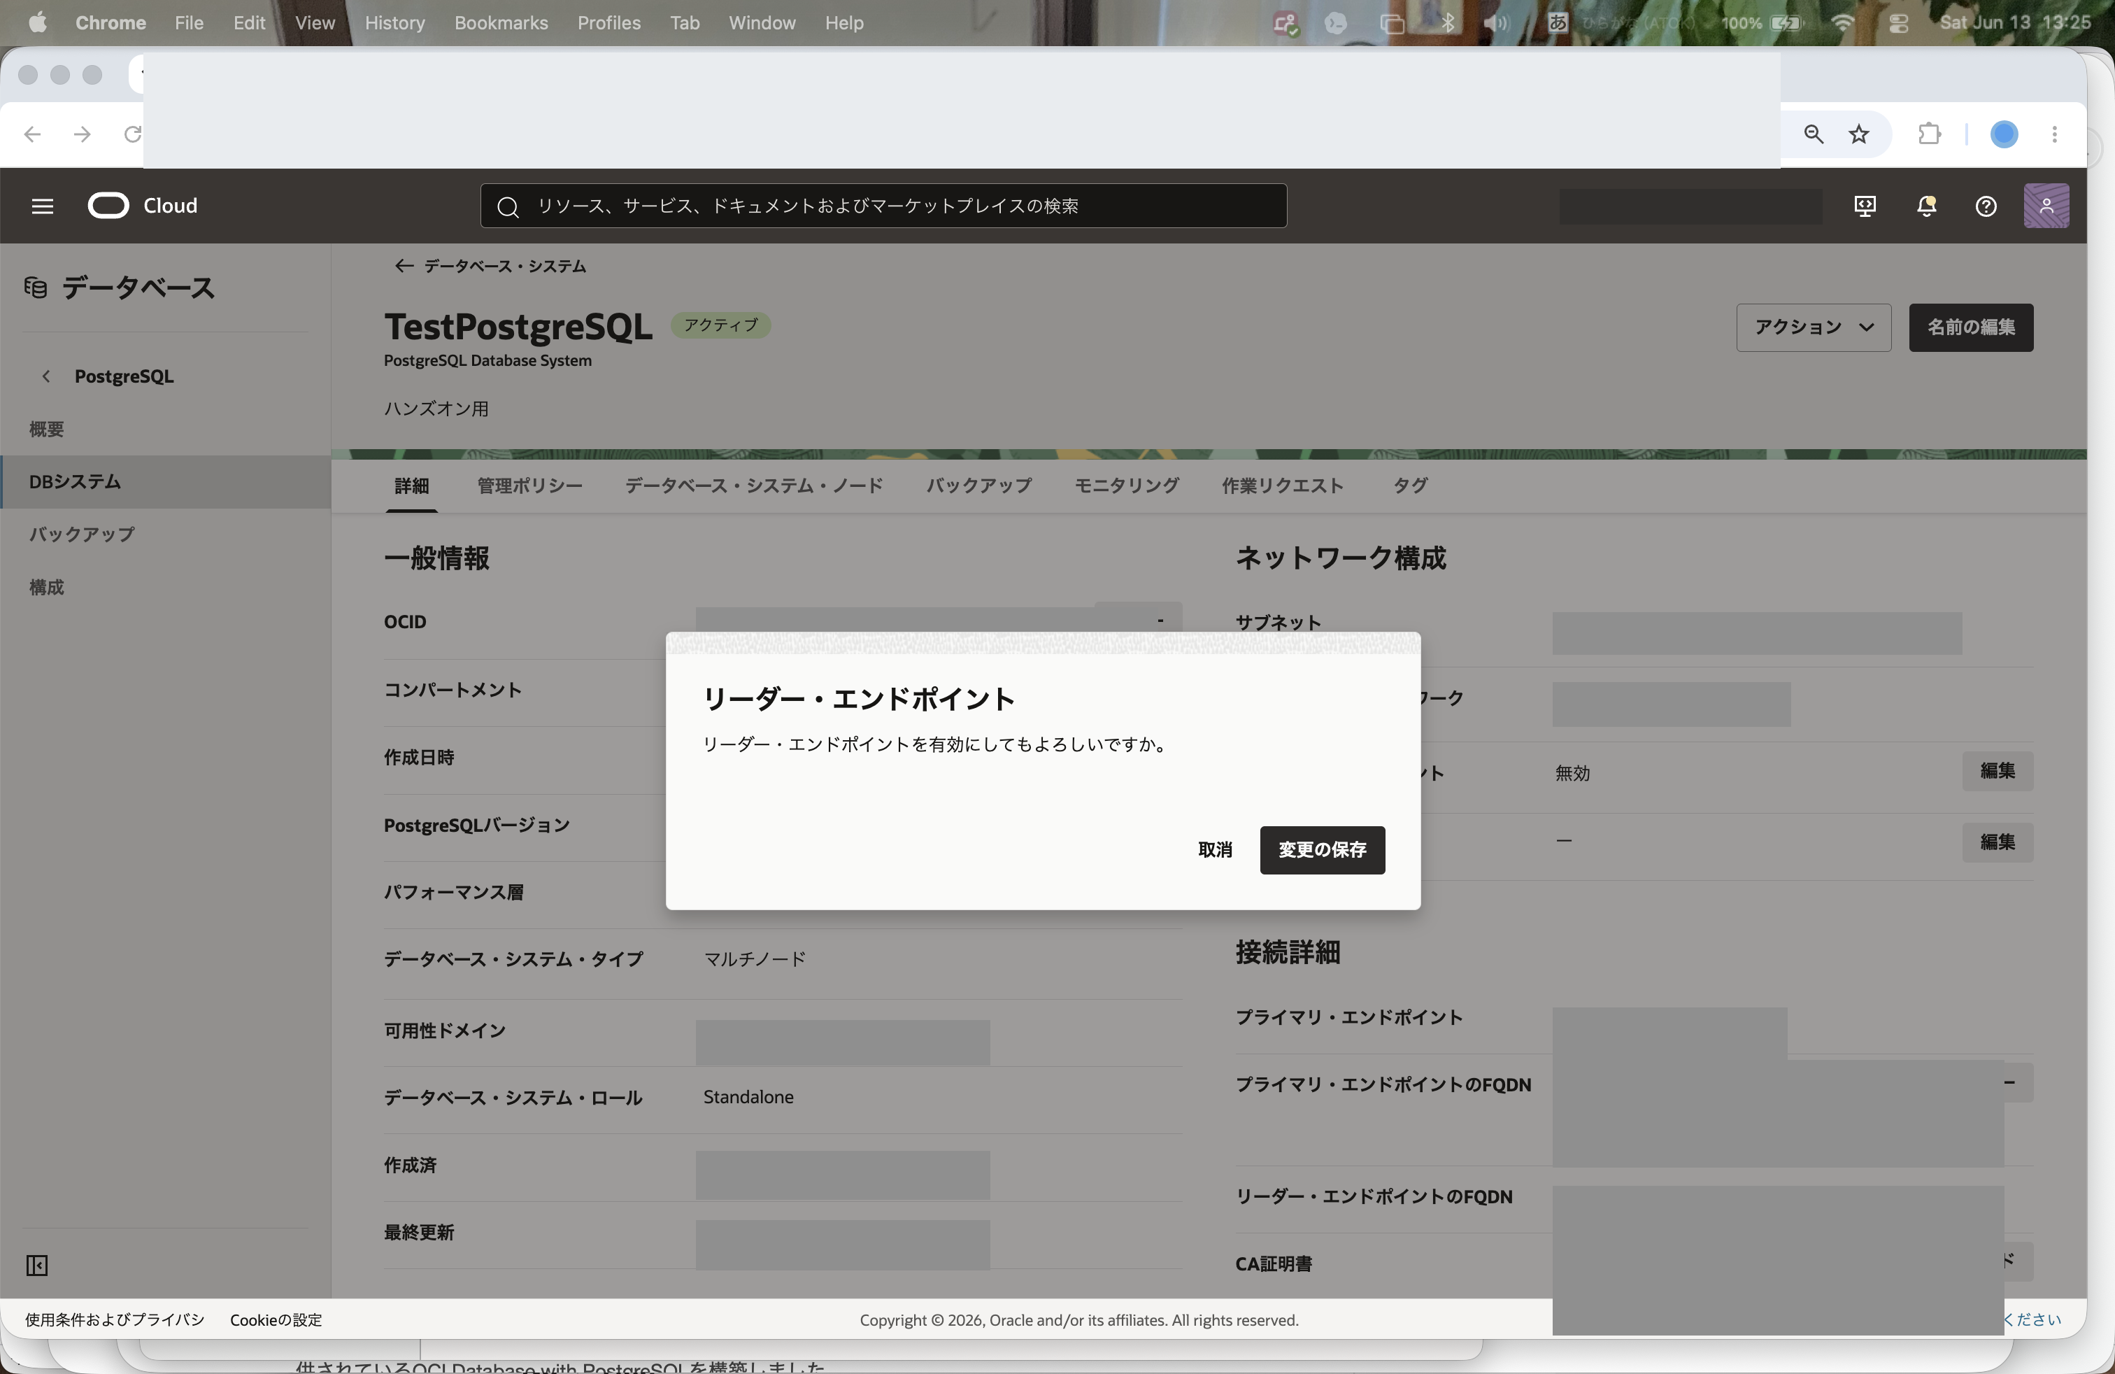Click the search magnifier icon in console
The image size is (2115, 1374).
(508, 207)
